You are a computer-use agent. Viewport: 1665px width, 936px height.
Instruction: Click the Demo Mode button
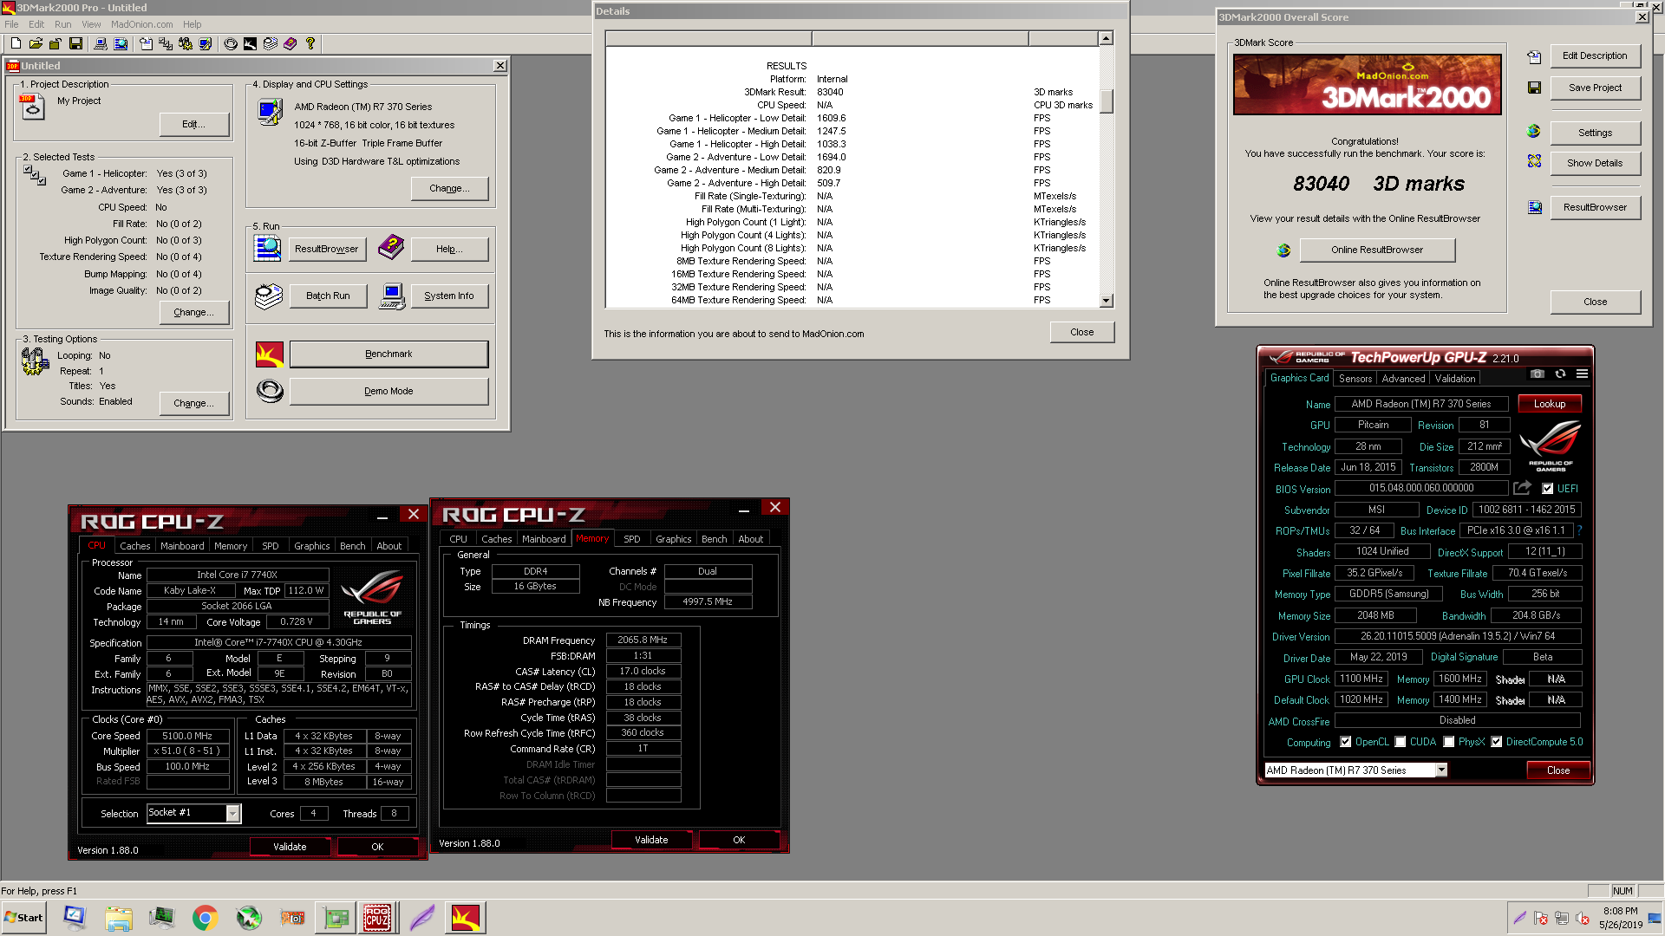[388, 392]
